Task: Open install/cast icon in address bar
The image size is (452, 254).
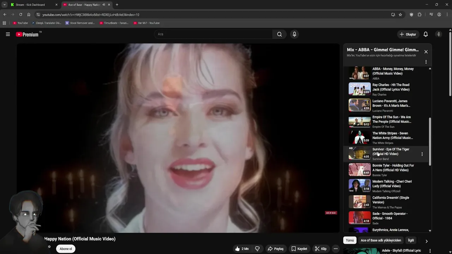Action: pyautogui.click(x=393, y=14)
